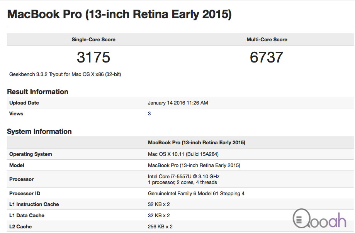
Task: Select the Processor row label
Action: pyautogui.click(x=22, y=179)
